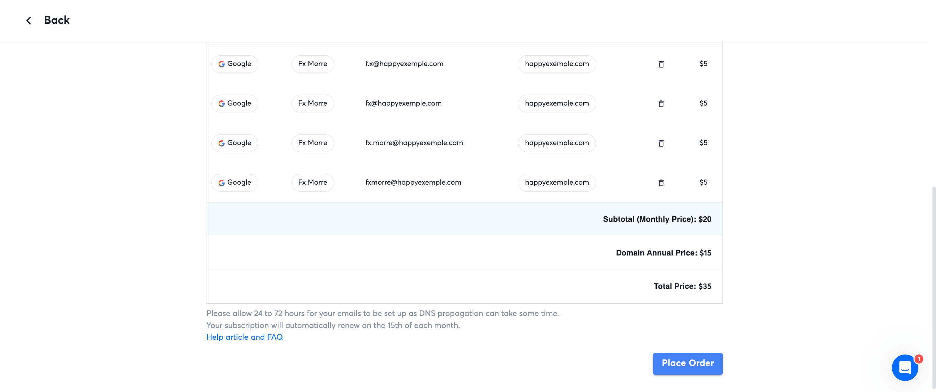
Task: Click Google badge in fxmorre@happyexemple.com row
Action: tap(234, 182)
